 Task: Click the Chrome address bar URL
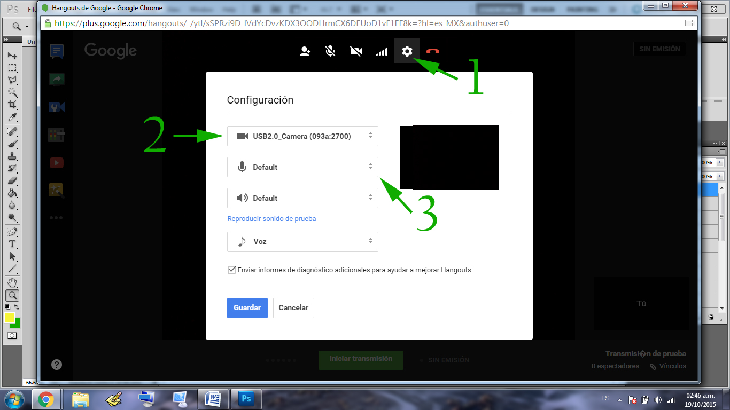pyautogui.click(x=281, y=23)
